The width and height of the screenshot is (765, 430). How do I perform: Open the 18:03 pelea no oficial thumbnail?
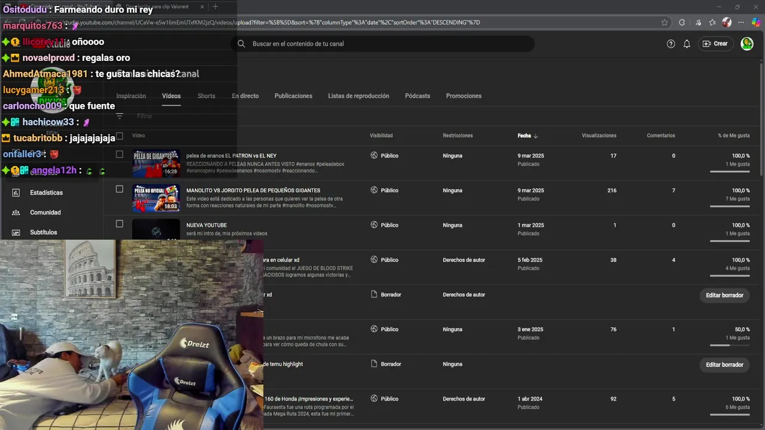click(156, 198)
